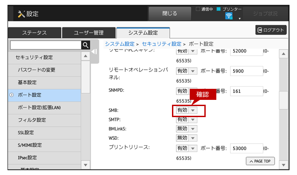
Task: Select IPsec設定 in the sidebar
Action: point(45,158)
